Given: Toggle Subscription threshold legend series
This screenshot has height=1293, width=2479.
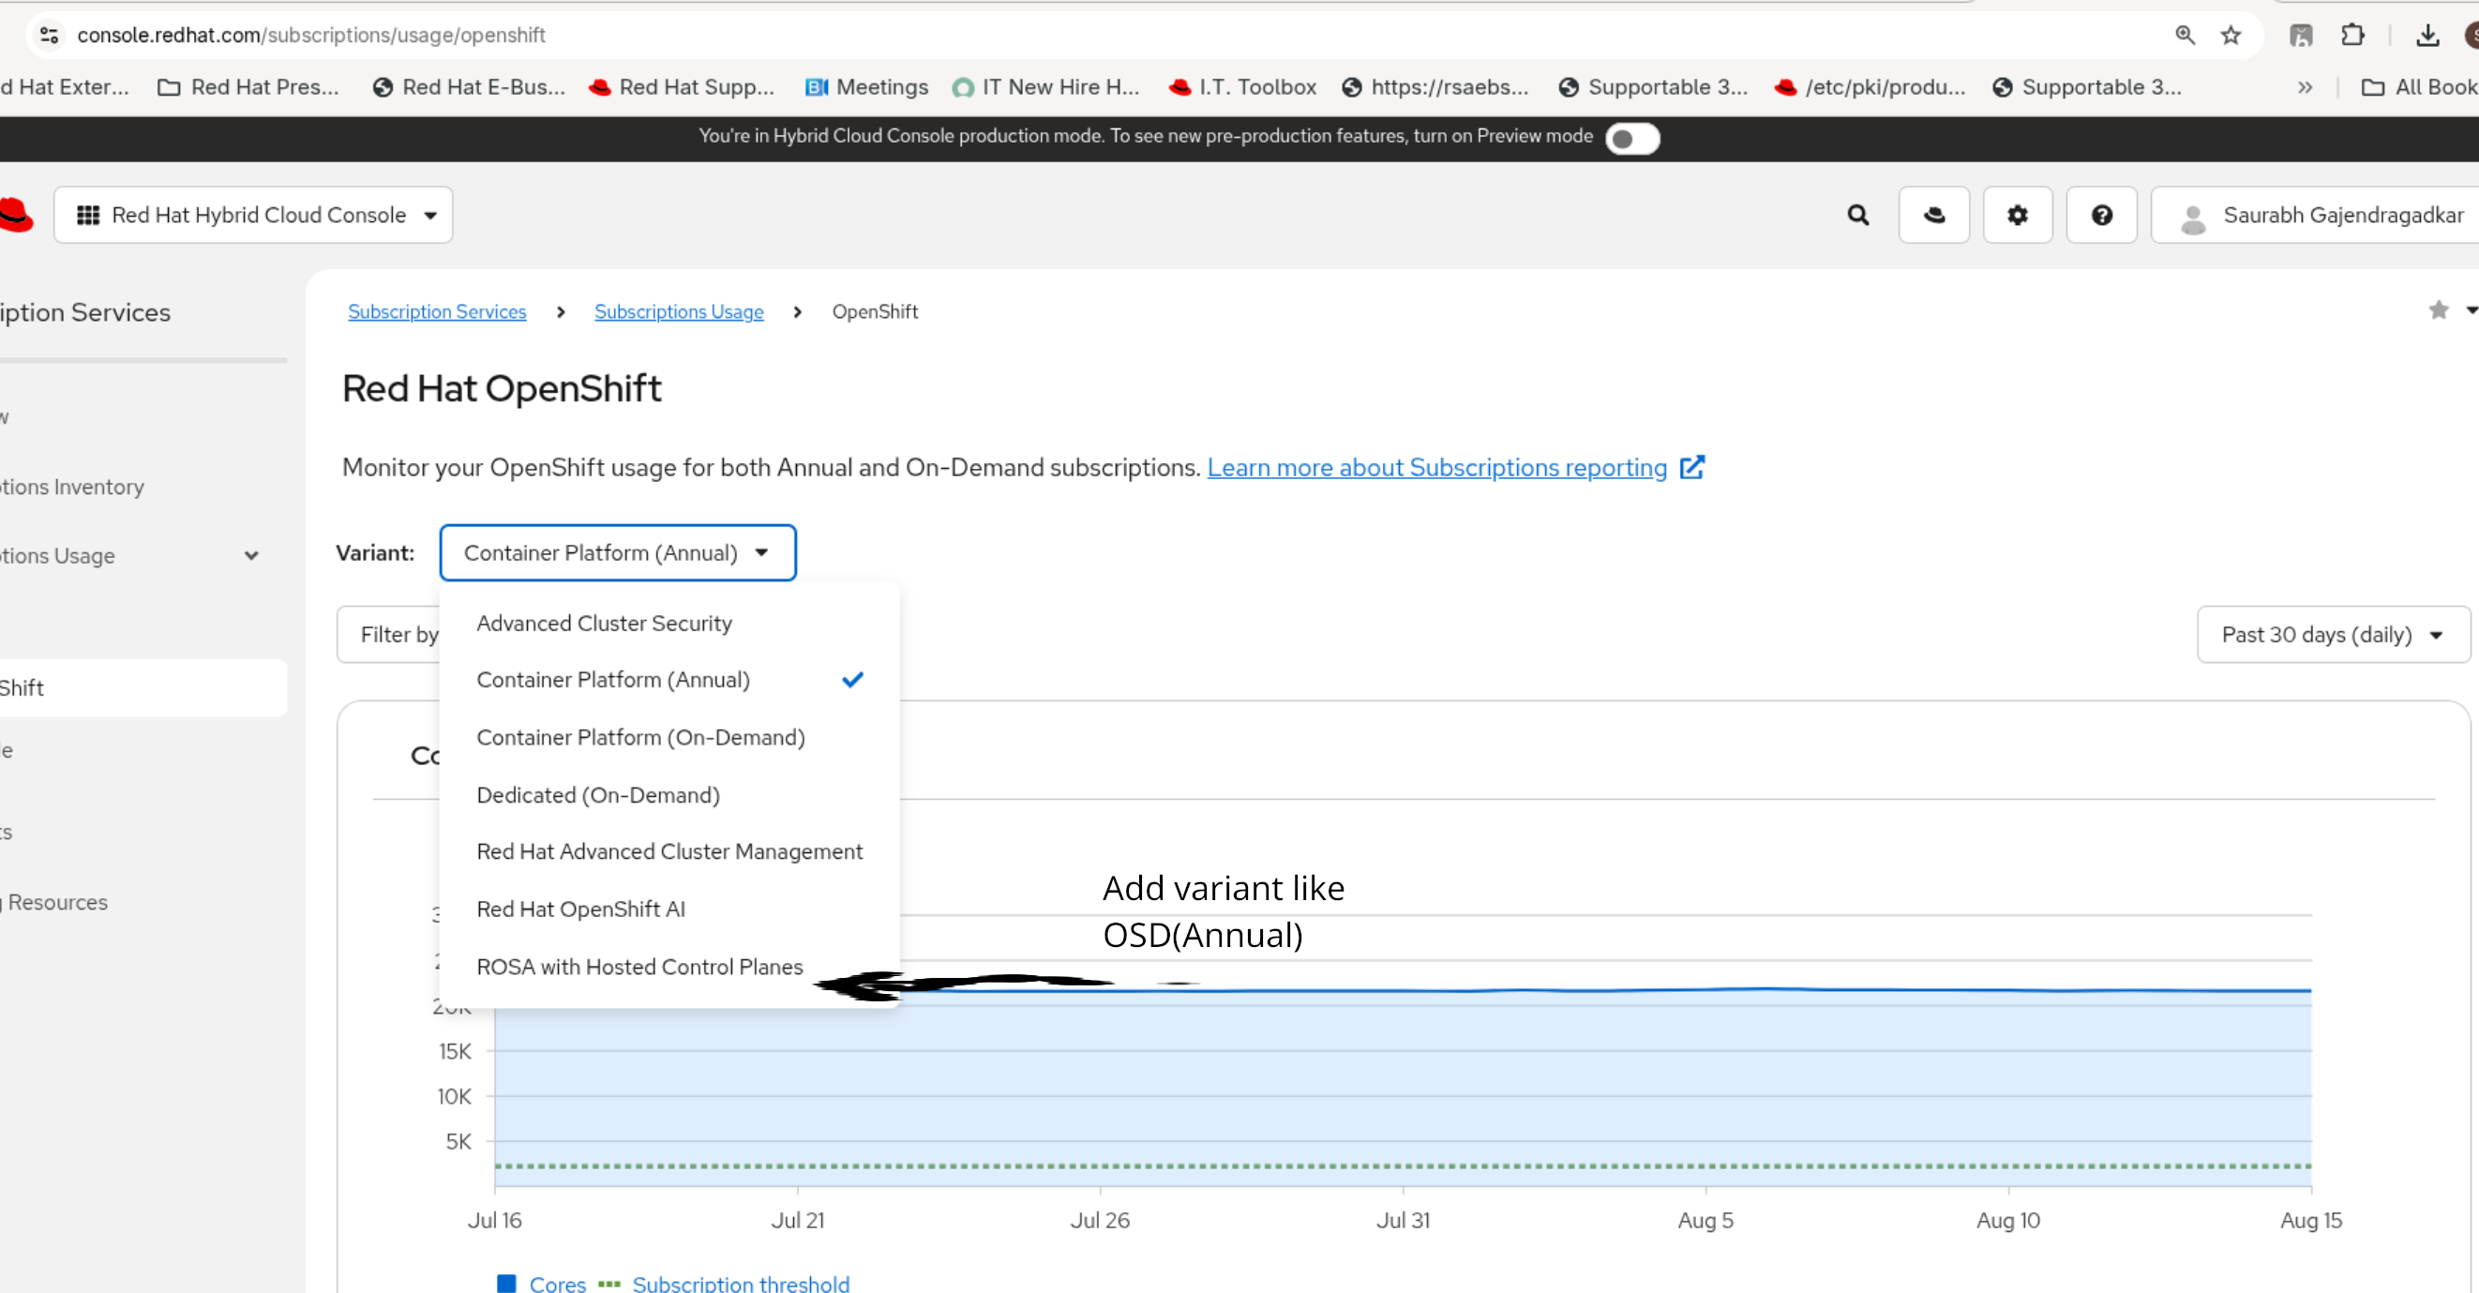Looking at the screenshot, I should click(x=740, y=1283).
